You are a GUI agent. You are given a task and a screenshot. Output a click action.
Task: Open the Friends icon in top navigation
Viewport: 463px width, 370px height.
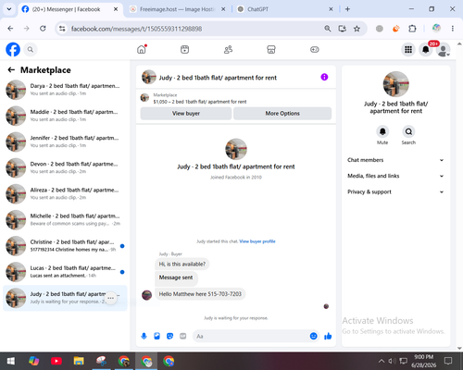pos(228,49)
